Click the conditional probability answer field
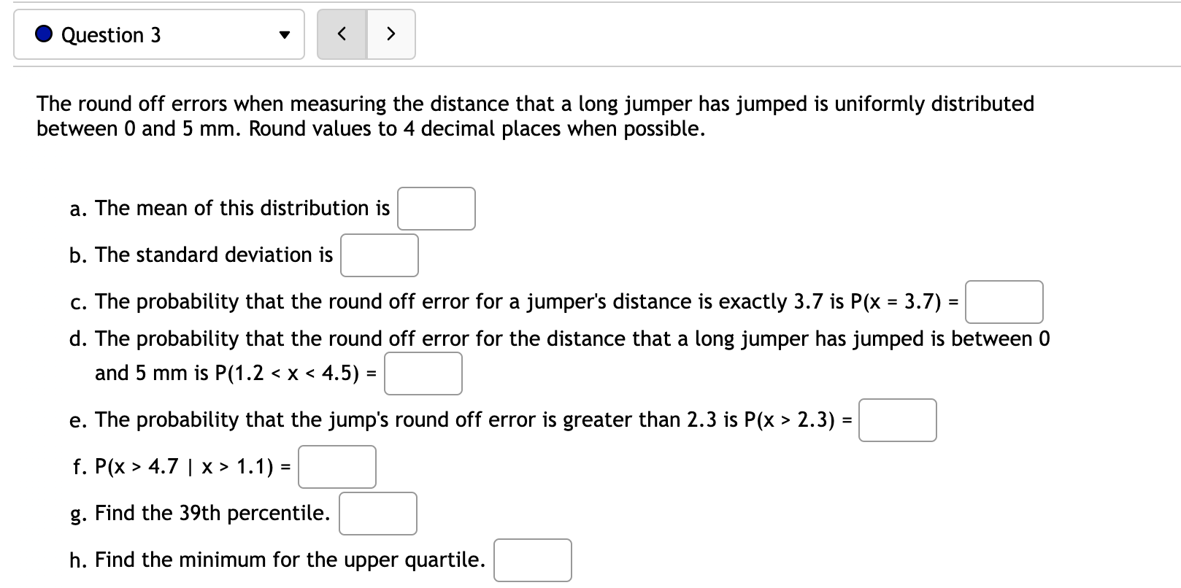The image size is (1181, 588). click(x=336, y=466)
